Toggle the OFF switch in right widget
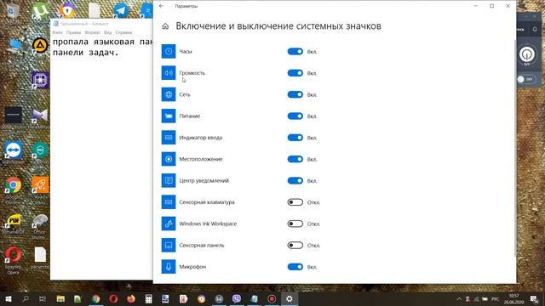This screenshot has width=545, height=306. coord(526,79)
